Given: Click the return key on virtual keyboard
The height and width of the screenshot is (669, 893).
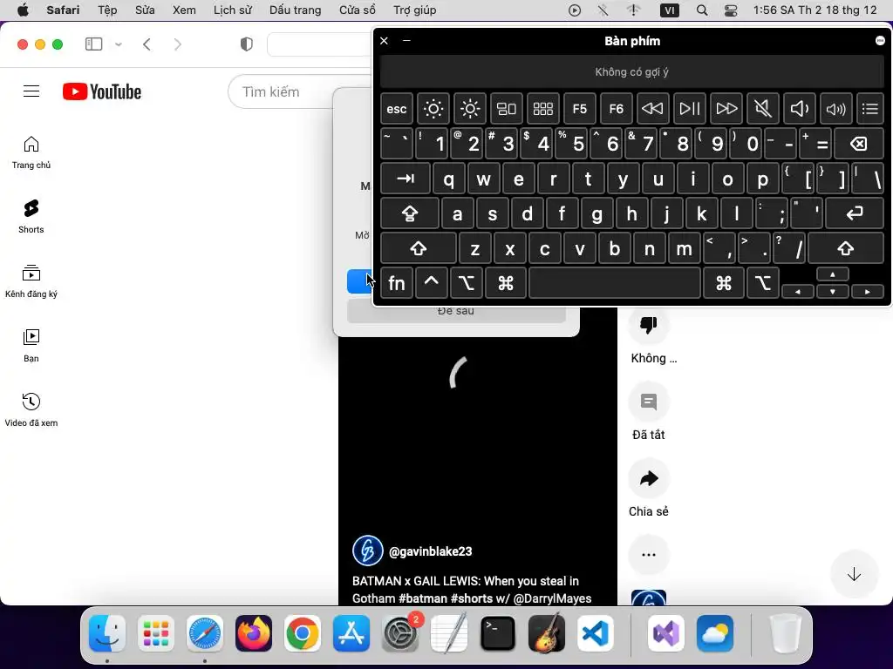Looking at the screenshot, I should 855,213.
